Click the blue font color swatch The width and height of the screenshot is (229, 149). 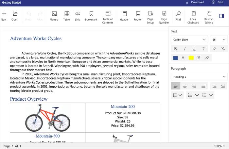(x=175, y=58)
